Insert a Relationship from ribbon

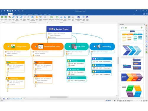coord(52,17)
